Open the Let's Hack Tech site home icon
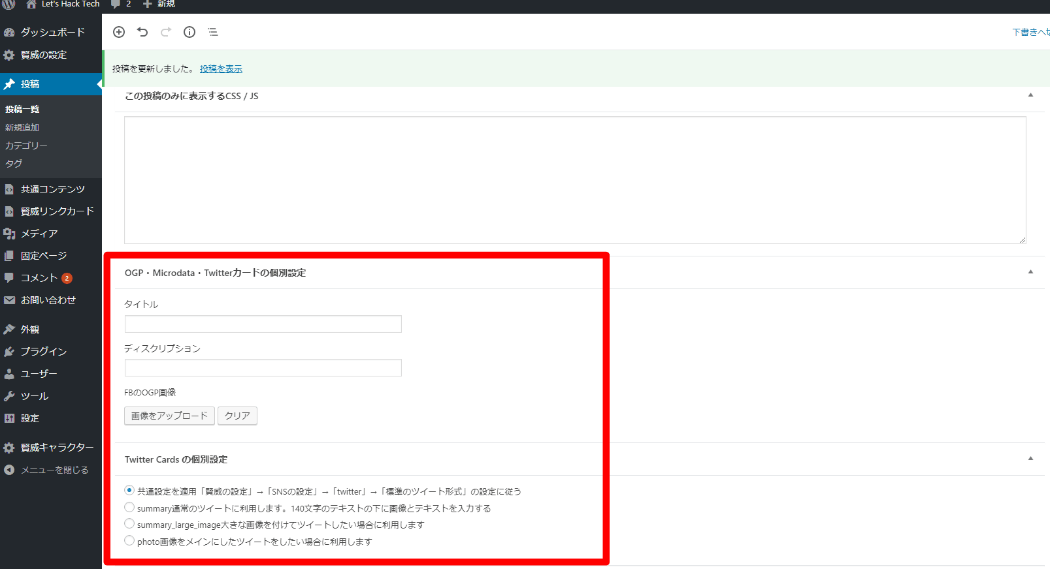Image resolution: width=1050 pixels, height=569 pixels. 31,4
